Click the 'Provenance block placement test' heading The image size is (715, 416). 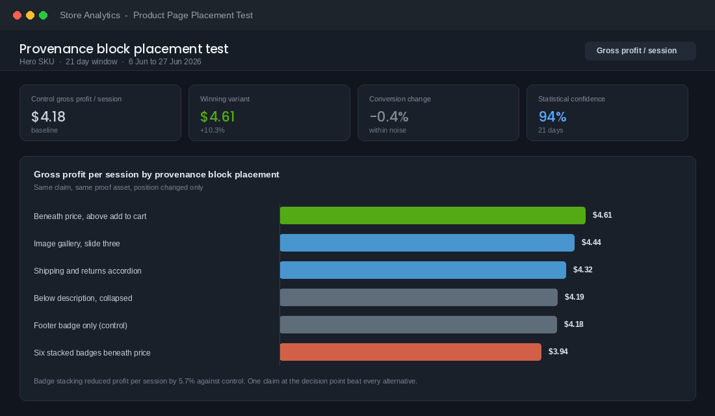(123, 49)
